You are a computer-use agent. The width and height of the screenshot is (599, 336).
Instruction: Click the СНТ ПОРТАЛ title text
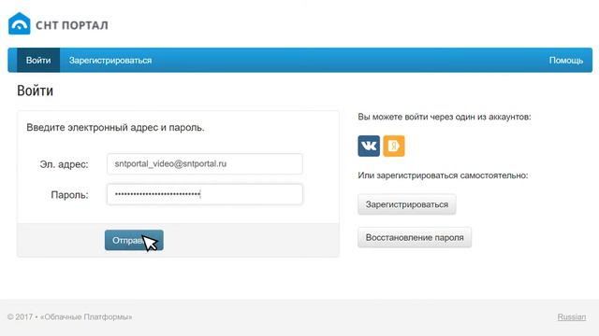pos(72,25)
